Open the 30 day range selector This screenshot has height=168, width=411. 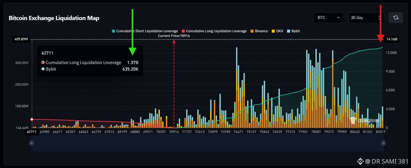coord(366,18)
